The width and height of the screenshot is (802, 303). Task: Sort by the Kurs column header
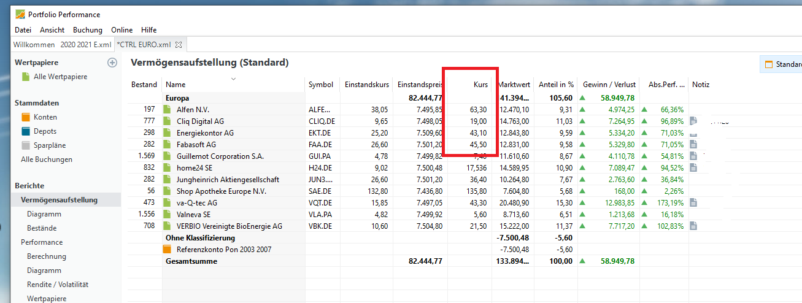pyautogui.click(x=481, y=85)
